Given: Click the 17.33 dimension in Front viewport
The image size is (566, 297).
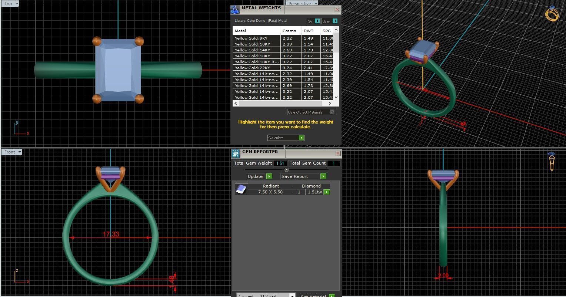Looking at the screenshot, I should click(111, 234).
